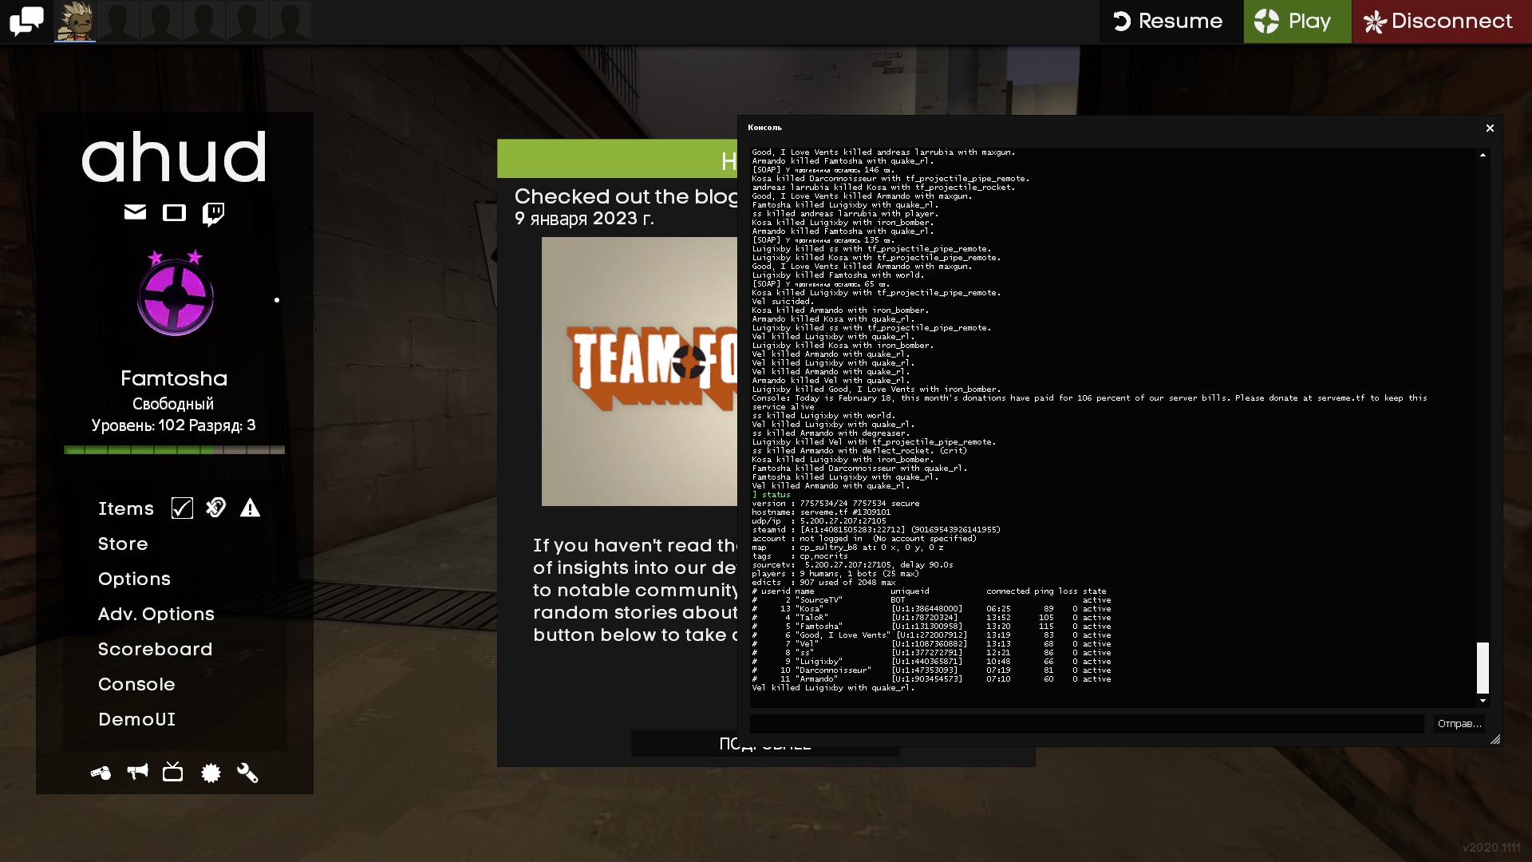The height and width of the screenshot is (862, 1532).
Task: Open the Options menu entry
Action: click(134, 579)
